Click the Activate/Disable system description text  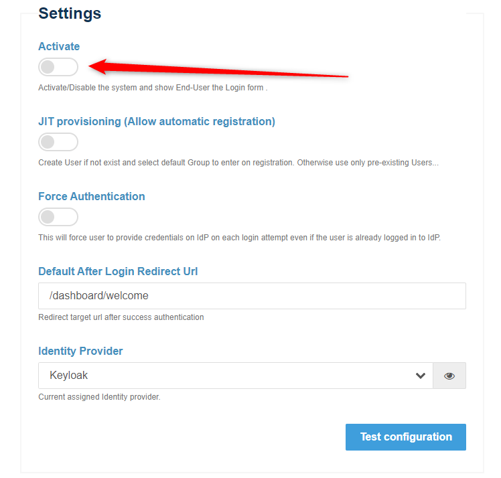153,88
